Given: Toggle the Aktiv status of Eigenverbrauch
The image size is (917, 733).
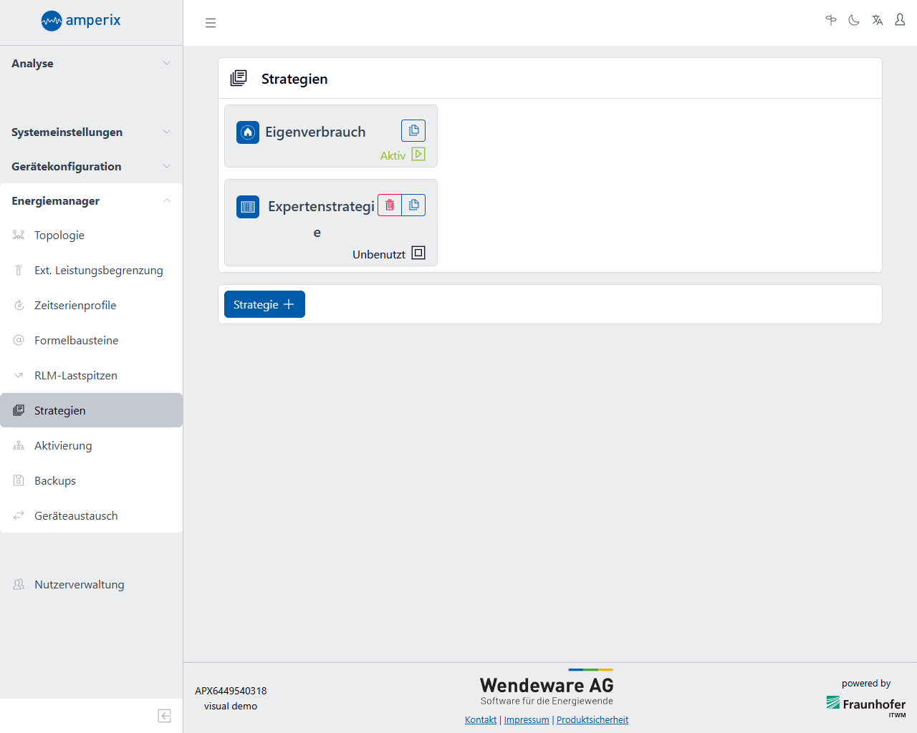Looking at the screenshot, I should (418, 154).
